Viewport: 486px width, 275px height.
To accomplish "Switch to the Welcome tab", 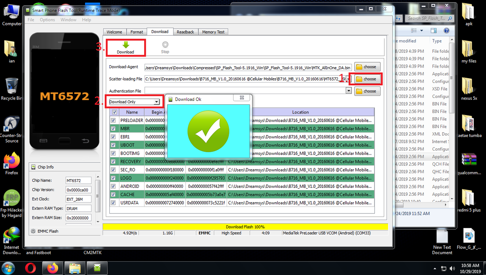I will [114, 32].
